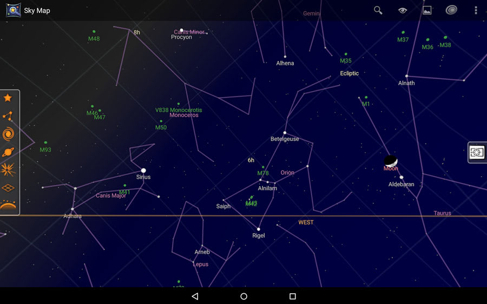Click the Sky Map app logo
Screen dimensions: 487x304
click(14, 10)
